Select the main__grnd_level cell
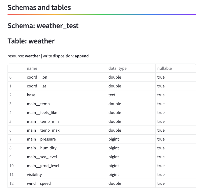The width and height of the screenshot is (201, 188). (x=66, y=165)
